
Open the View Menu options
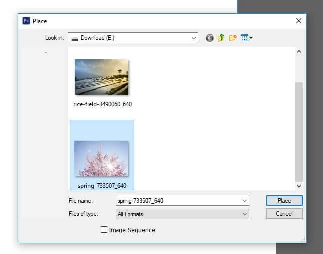coord(247,38)
